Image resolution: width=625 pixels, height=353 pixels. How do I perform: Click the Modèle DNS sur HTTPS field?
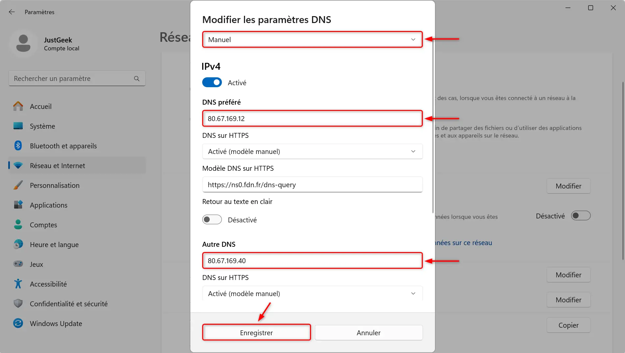[x=312, y=185]
